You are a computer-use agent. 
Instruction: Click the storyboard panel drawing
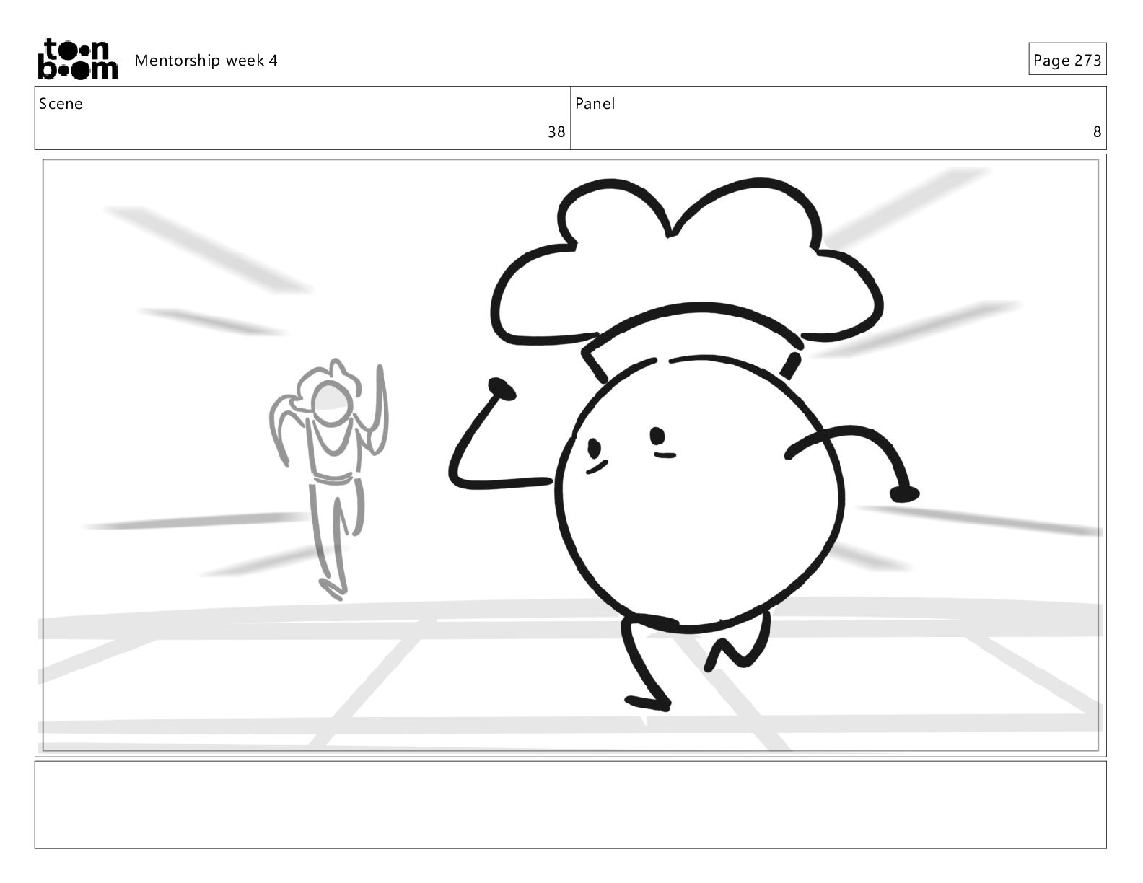pos(571,455)
